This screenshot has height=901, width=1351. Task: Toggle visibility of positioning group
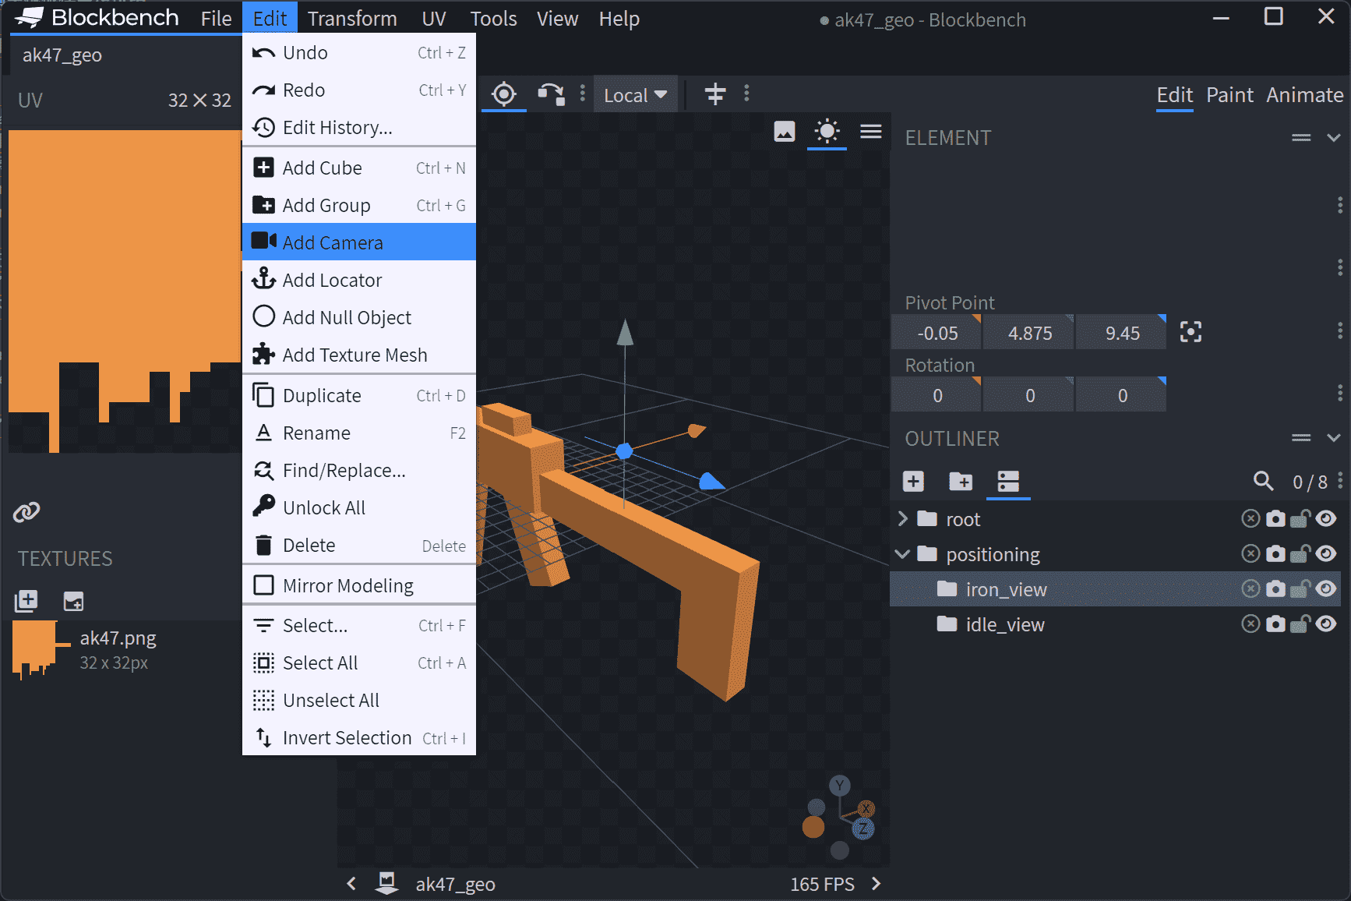1326,553
